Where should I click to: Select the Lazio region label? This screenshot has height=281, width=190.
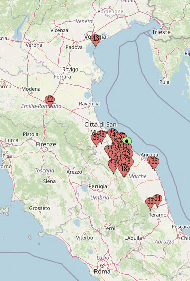point(103,258)
